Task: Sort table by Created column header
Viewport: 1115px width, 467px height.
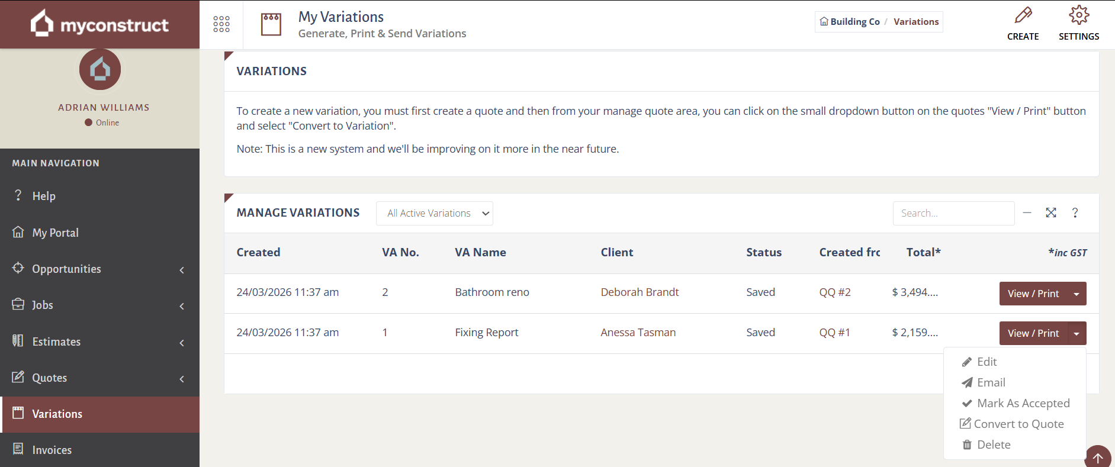Action: tap(259, 253)
